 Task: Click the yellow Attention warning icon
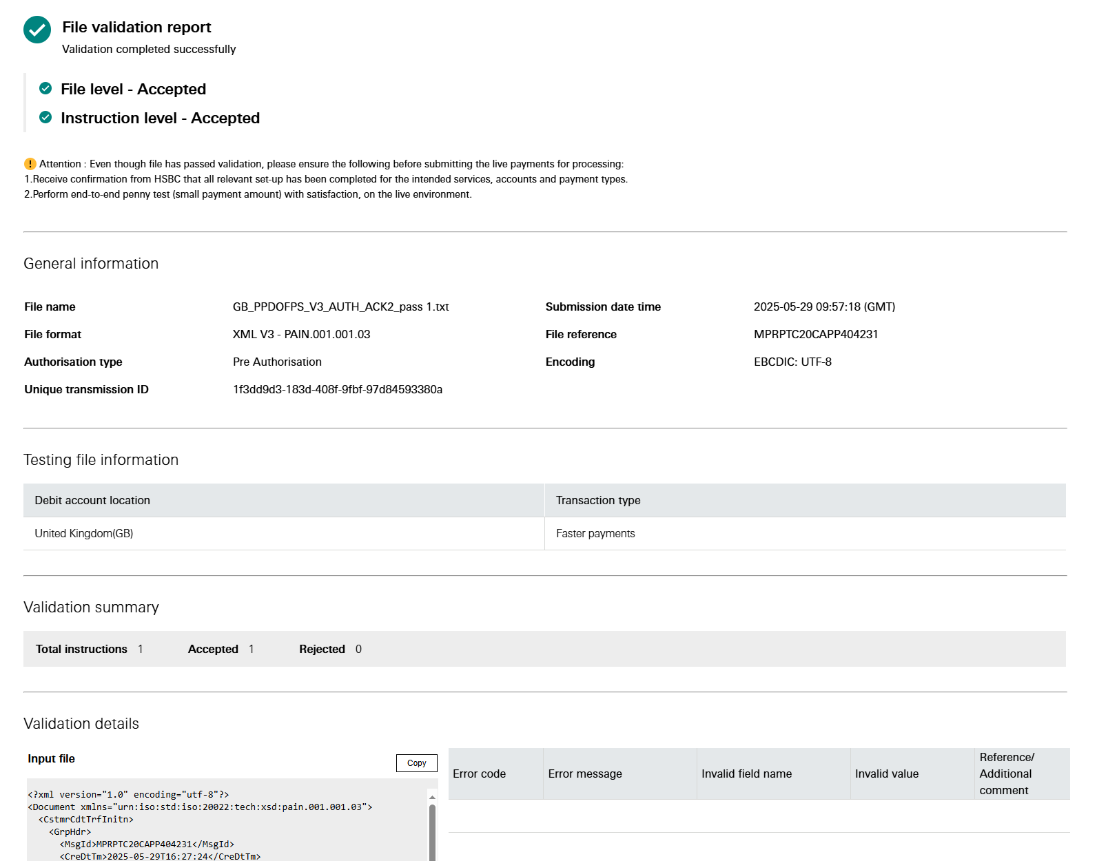tap(30, 164)
